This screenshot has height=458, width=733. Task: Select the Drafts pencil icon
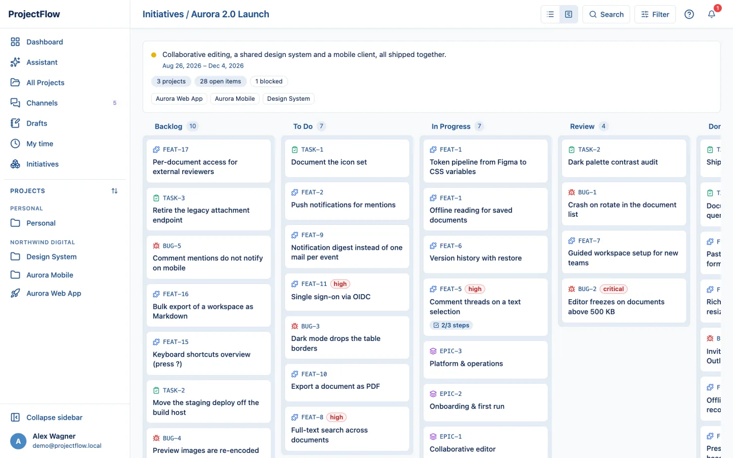(x=15, y=123)
